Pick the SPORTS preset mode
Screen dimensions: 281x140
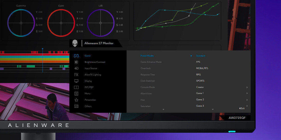pos(200,81)
